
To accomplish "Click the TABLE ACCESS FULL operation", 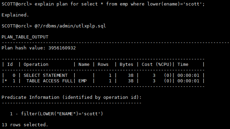I will point(49,81).
